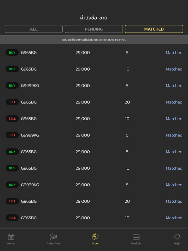Tap the first BUY G9999KG order symbol

[30, 85]
